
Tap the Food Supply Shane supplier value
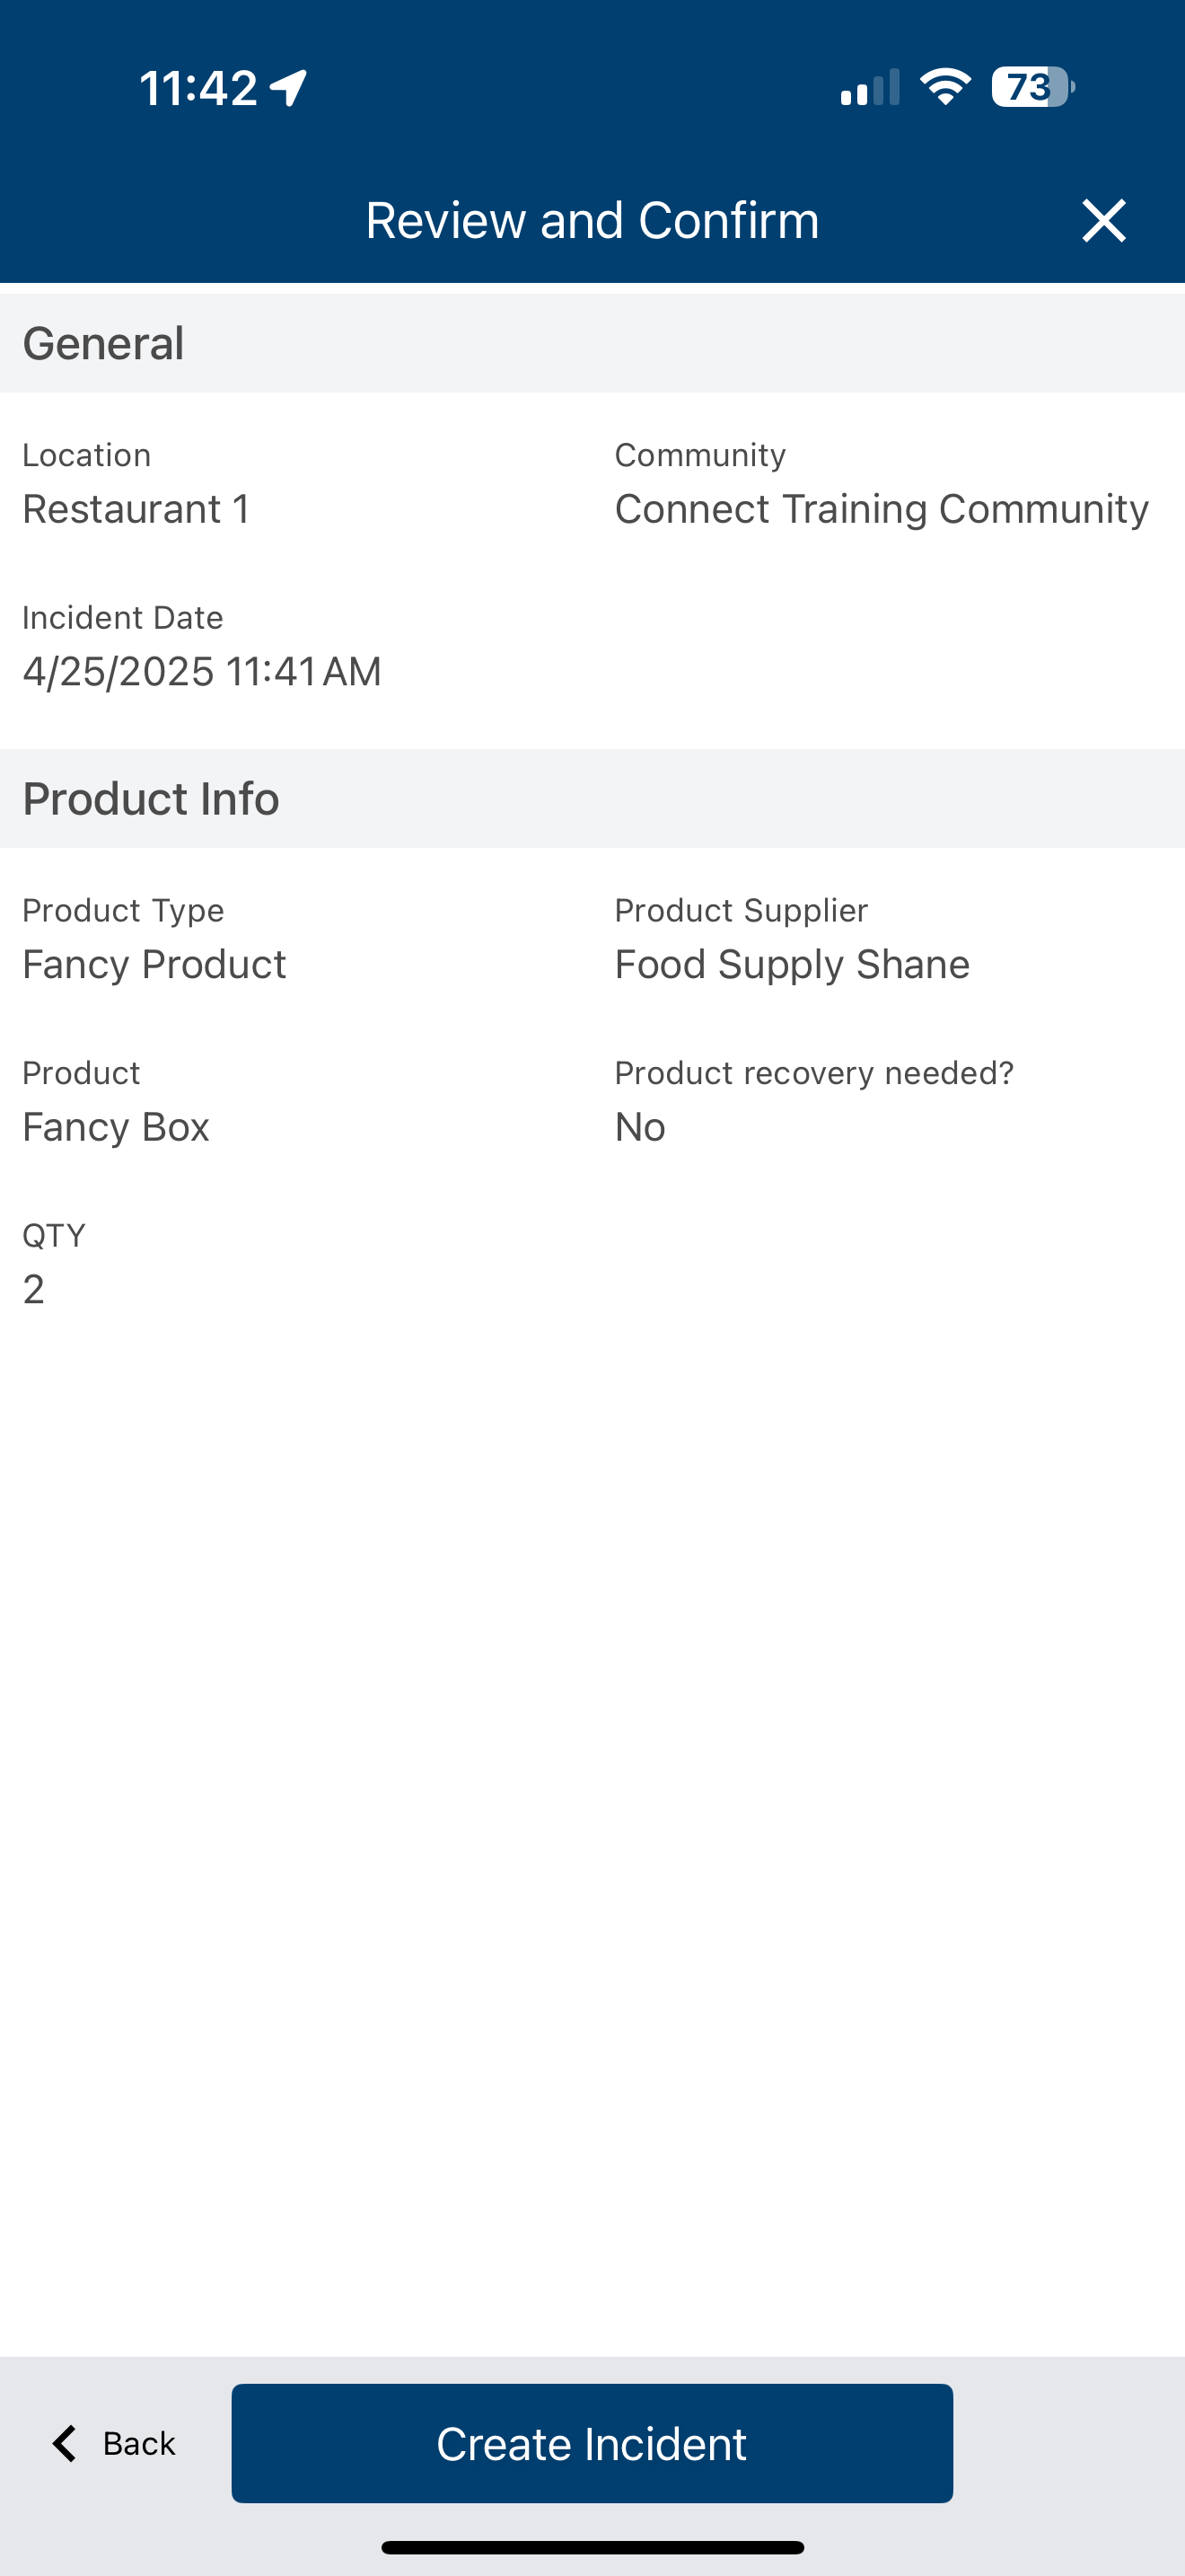coord(791,964)
